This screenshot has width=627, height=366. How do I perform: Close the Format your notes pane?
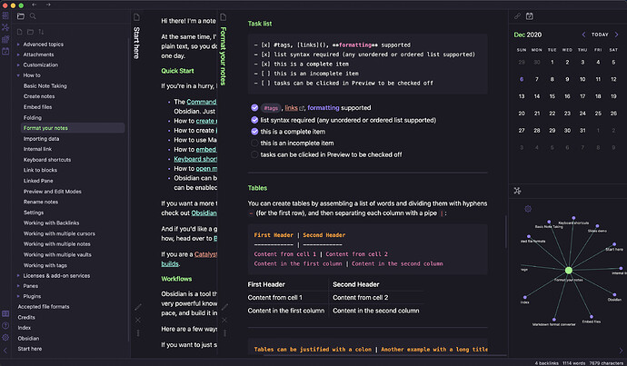[224, 320]
